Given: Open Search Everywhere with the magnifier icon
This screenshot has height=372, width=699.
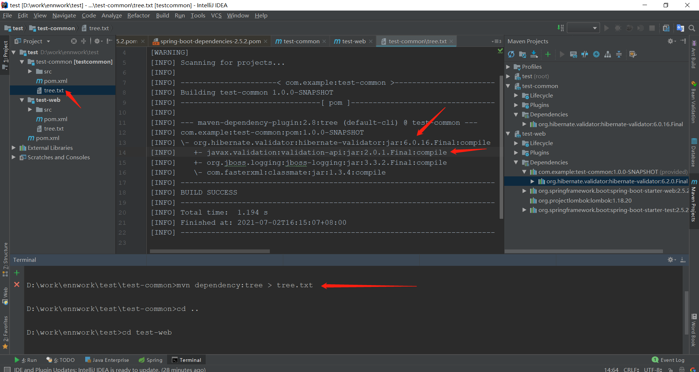Looking at the screenshot, I should pyautogui.click(x=692, y=28).
